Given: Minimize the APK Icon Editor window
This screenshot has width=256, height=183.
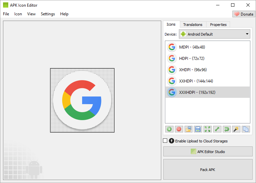Looking at the screenshot, I should click(x=218, y=5).
